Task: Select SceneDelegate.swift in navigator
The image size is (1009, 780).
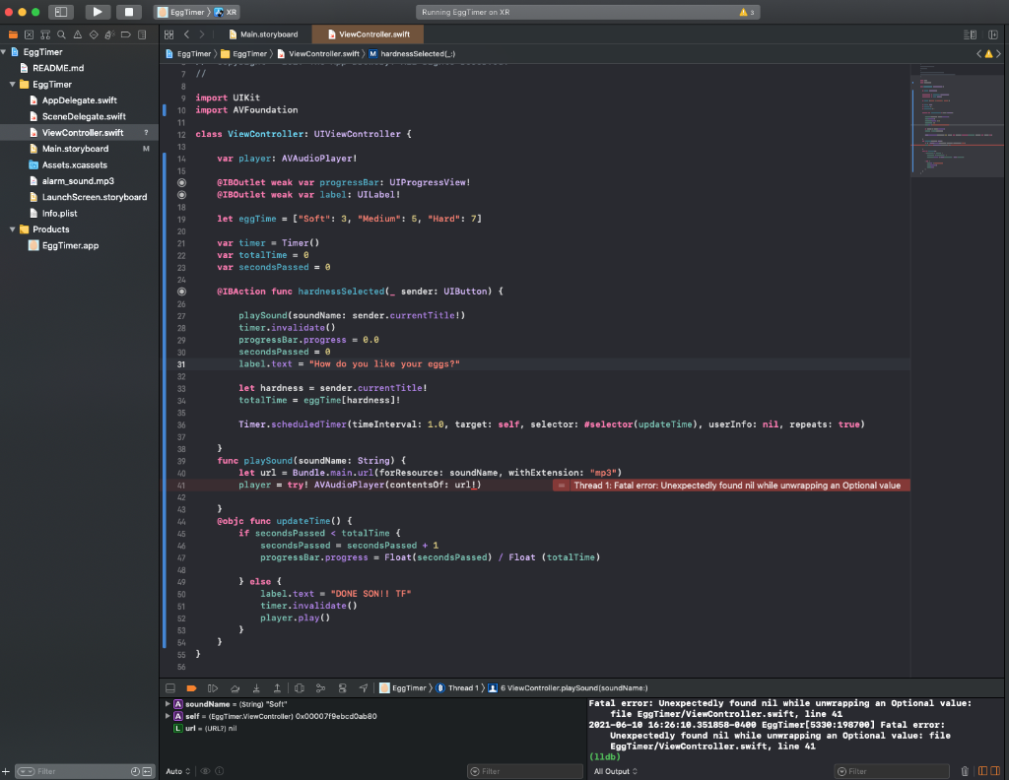Action: (78, 116)
